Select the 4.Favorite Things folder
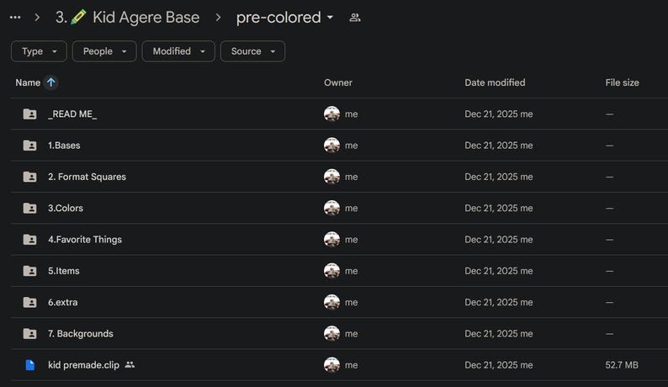 (85, 240)
